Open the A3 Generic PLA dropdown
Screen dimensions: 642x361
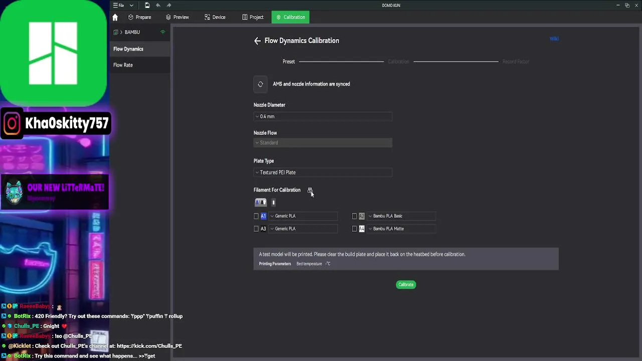click(303, 229)
